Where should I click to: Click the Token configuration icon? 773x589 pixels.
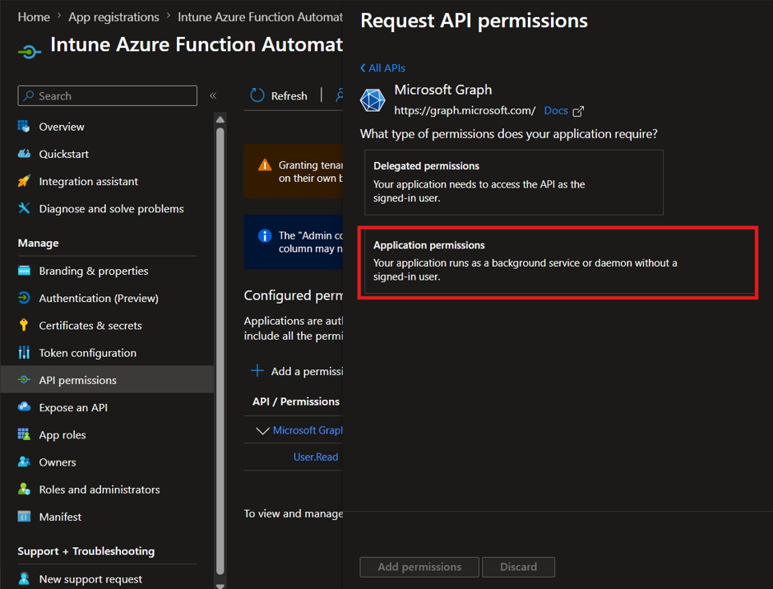[x=24, y=352]
